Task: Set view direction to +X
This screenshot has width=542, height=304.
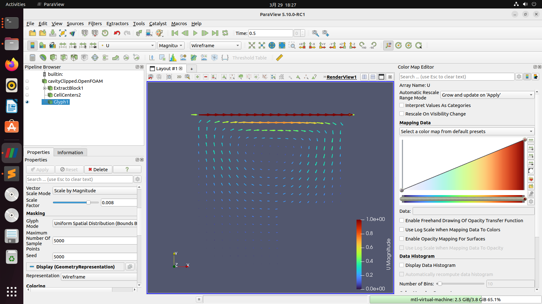Action: pyautogui.click(x=302, y=45)
